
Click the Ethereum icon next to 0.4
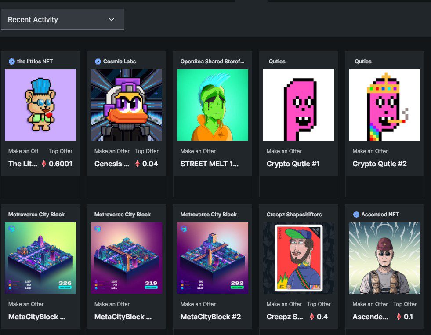click(311, 317)
